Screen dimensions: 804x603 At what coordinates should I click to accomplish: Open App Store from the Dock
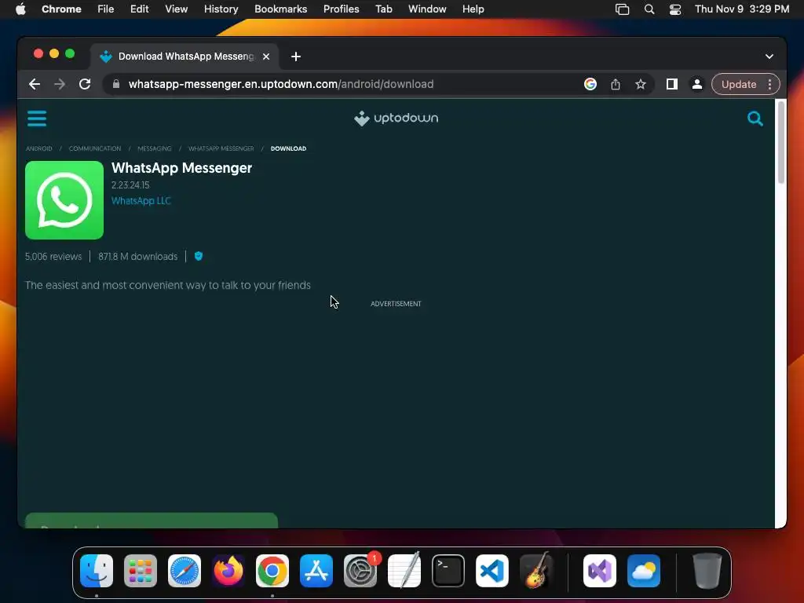point(316,571)
